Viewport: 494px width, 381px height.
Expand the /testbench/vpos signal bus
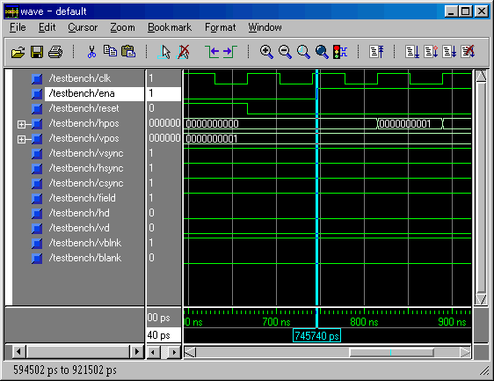point(21,139)
